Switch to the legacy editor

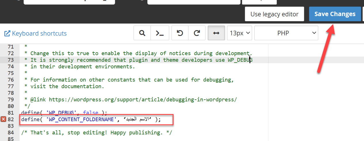[x=274, y=14]
